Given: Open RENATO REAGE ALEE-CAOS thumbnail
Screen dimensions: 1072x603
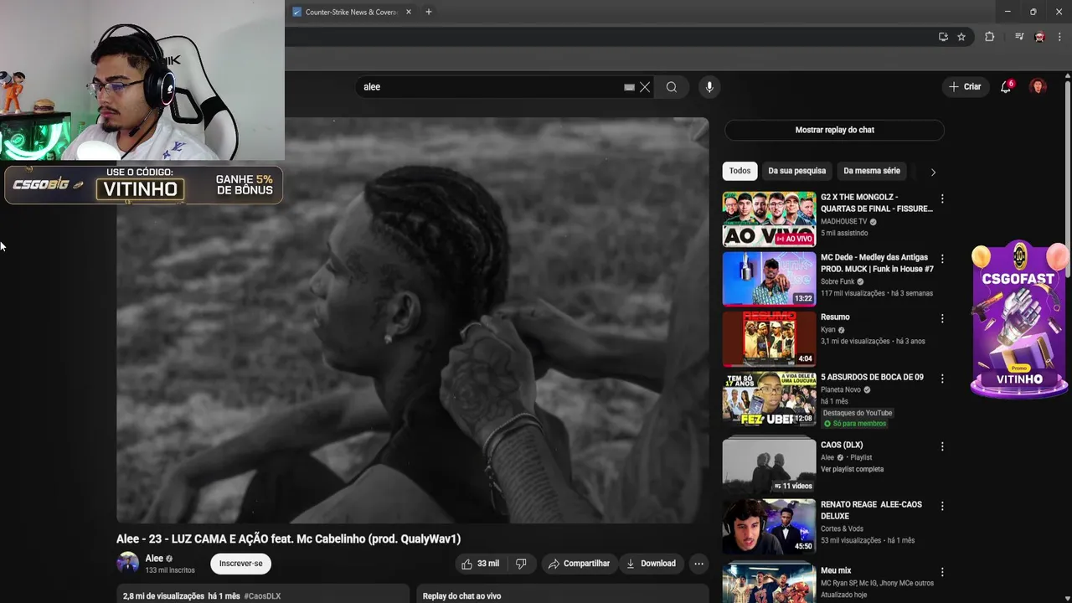Looking at the screenshot, I should (769, 526).
